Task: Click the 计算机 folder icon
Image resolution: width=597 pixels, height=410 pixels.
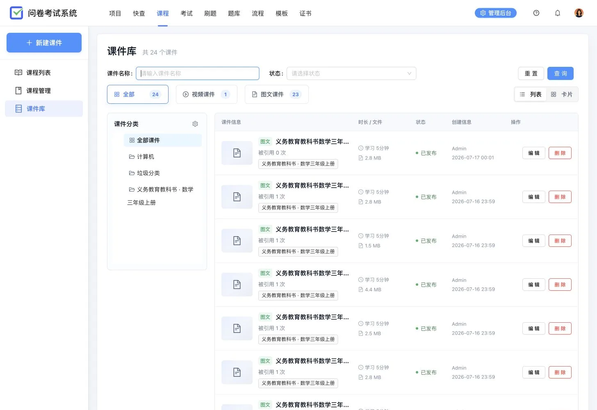Action: (x=132, y=157)
